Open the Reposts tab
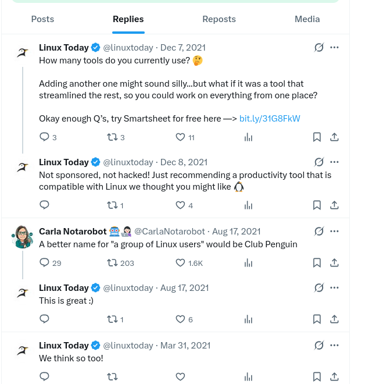The height and width of the screenshot is (384, 365). point(219,19)
